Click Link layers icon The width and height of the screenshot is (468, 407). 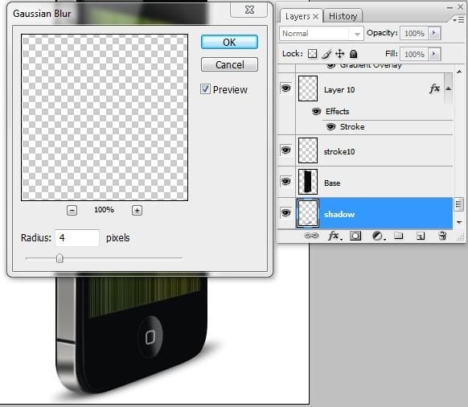tap(311, 236)
